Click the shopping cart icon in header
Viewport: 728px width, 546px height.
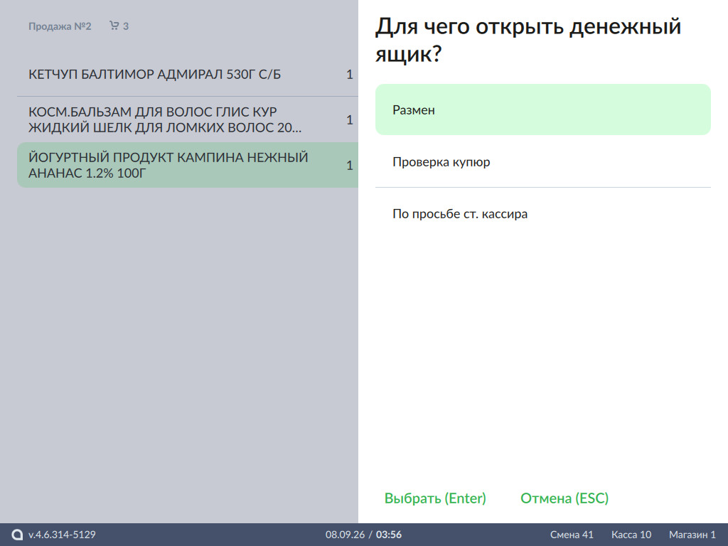[114, 26]
